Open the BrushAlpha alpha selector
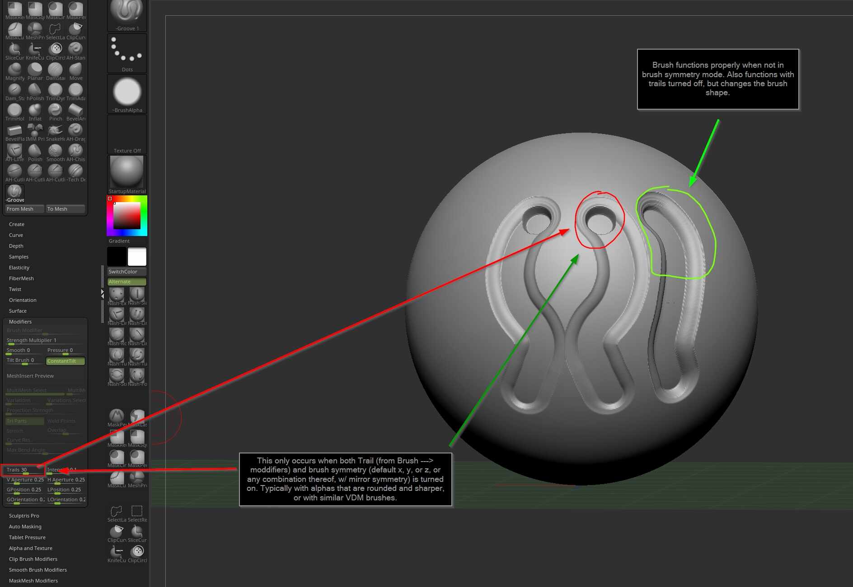The width and height of the screenshot is (853, 587). click(x=127, y=94)
